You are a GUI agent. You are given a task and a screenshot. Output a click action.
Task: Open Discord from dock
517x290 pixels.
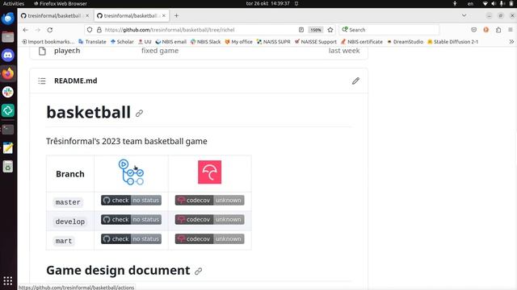click(x=8, y=56)
